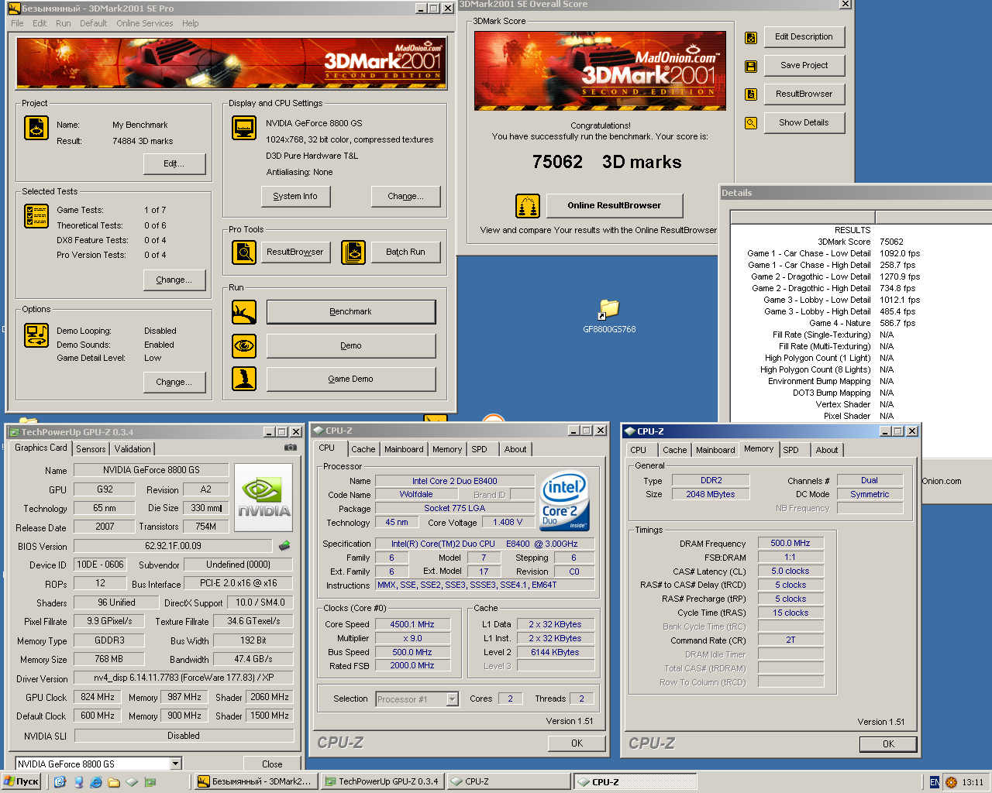Open the About tab in right CPU-Z window

point(827,450)
